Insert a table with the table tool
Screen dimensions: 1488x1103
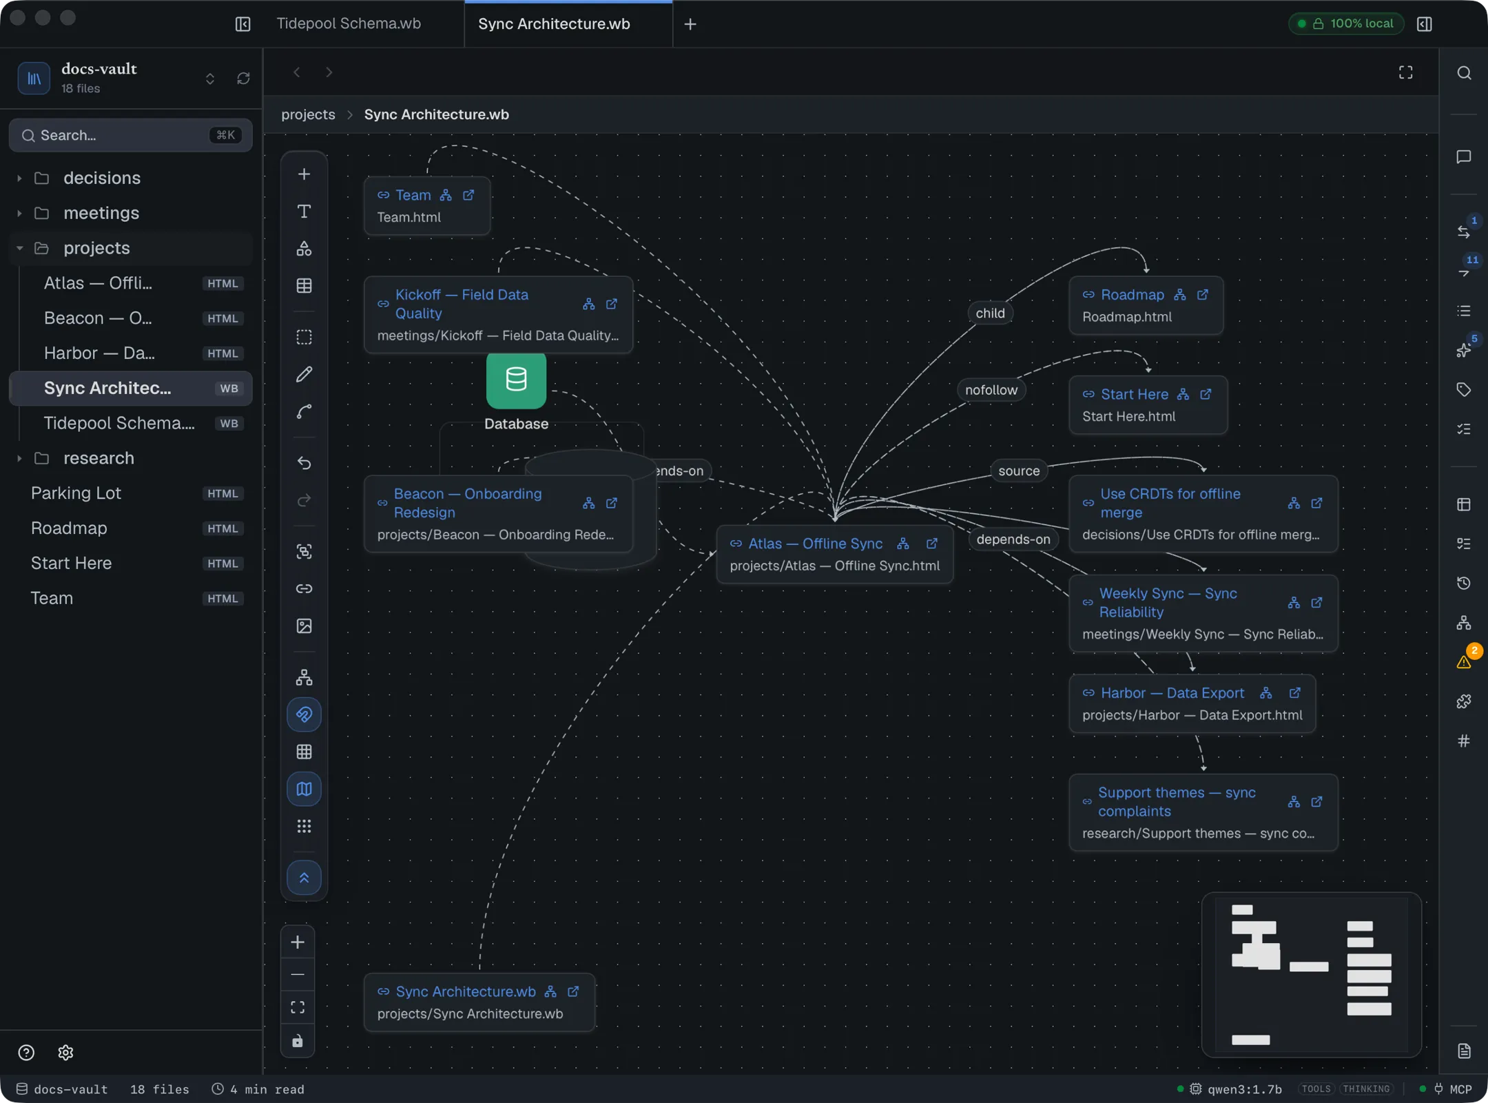(x=304, y=286)
